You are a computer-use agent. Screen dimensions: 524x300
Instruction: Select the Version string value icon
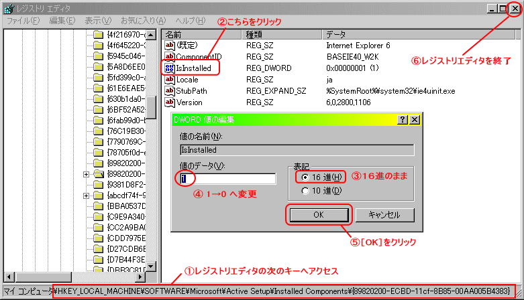(170, 102)
